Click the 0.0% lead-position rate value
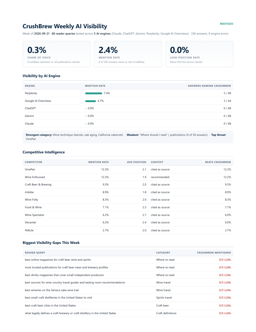This screenshot has width=256, height=332. 179,50
